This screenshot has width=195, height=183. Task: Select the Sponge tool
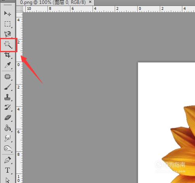click(x=8, y=149)
